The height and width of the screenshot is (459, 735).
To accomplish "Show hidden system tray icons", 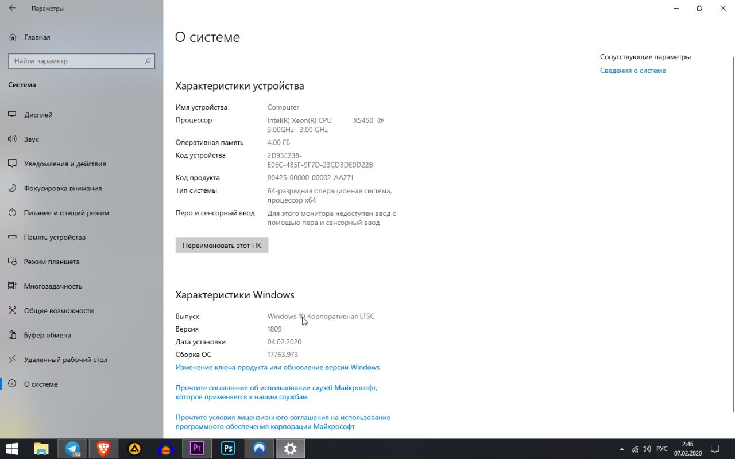I will point(622,449).
